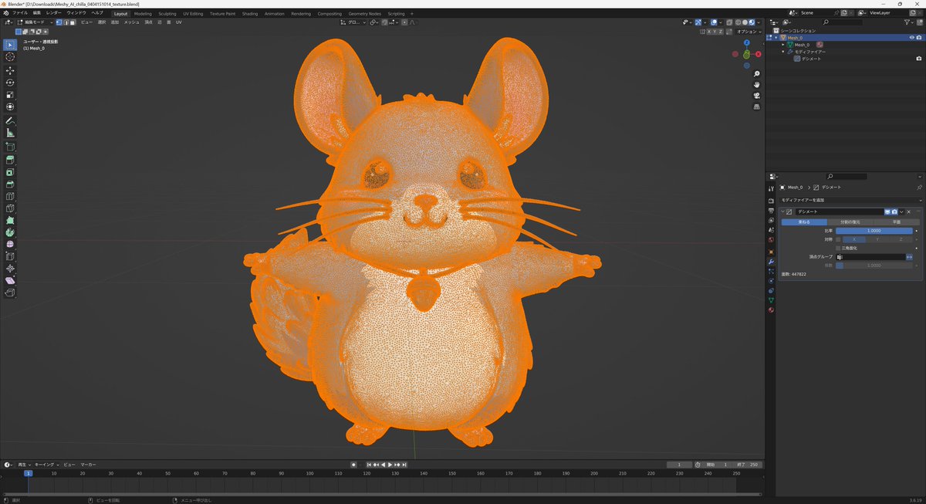
Task: Select the Rip Region tool
Action: click(x=10, y=293)
